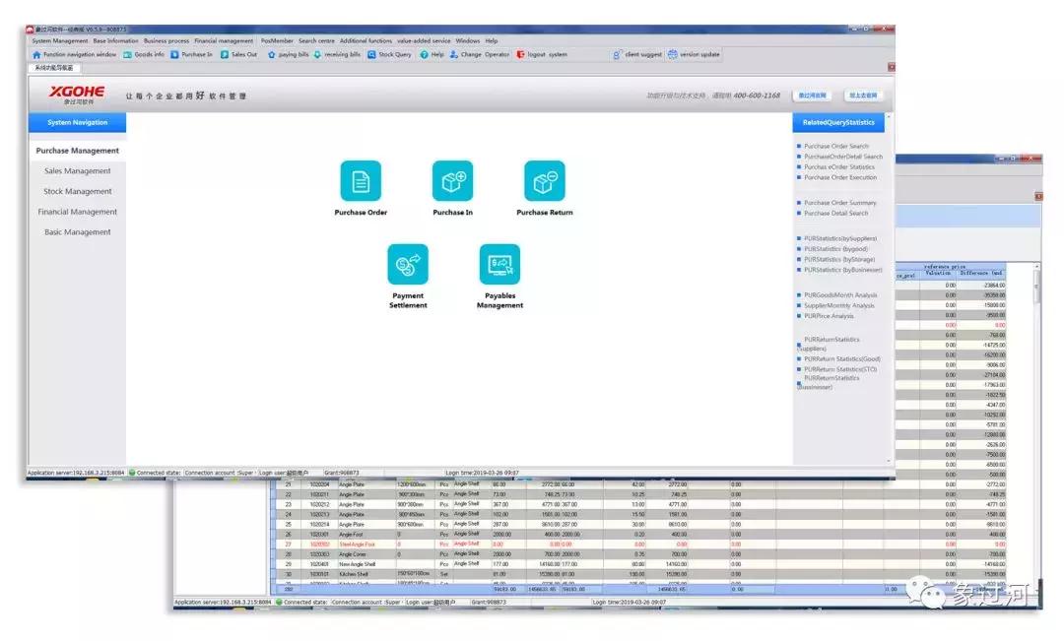Click the version update toolbar icon

tap(673, 54)
